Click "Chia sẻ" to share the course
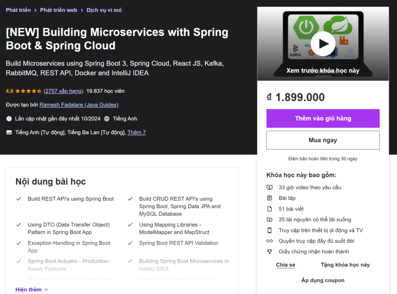Viewport: 397px width, 294px height. click(x=285, y=265)
